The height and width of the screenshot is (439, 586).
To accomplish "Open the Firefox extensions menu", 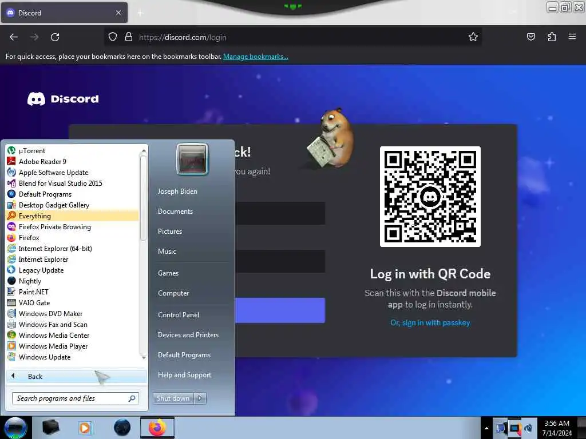I will [552, 37].
